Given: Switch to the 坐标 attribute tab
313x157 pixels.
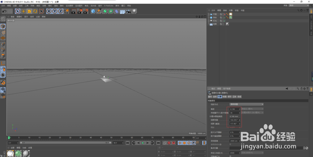Looking at the screenshot, I should [x=215, y=97].
